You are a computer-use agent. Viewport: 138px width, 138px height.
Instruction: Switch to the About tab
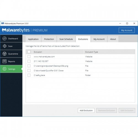coord(113,39)
